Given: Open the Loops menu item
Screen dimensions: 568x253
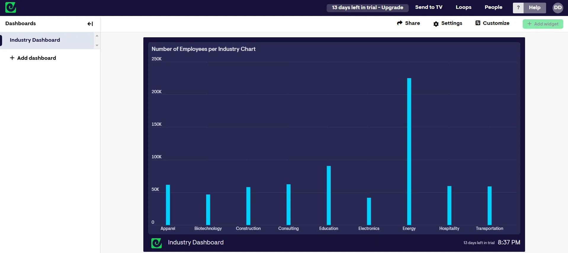Looking at the screenshot, I should pos(463,7).
